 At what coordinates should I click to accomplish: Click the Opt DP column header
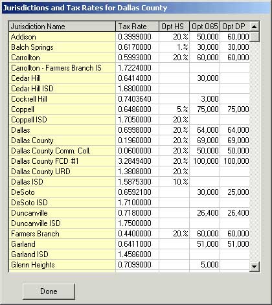[235, 27]
